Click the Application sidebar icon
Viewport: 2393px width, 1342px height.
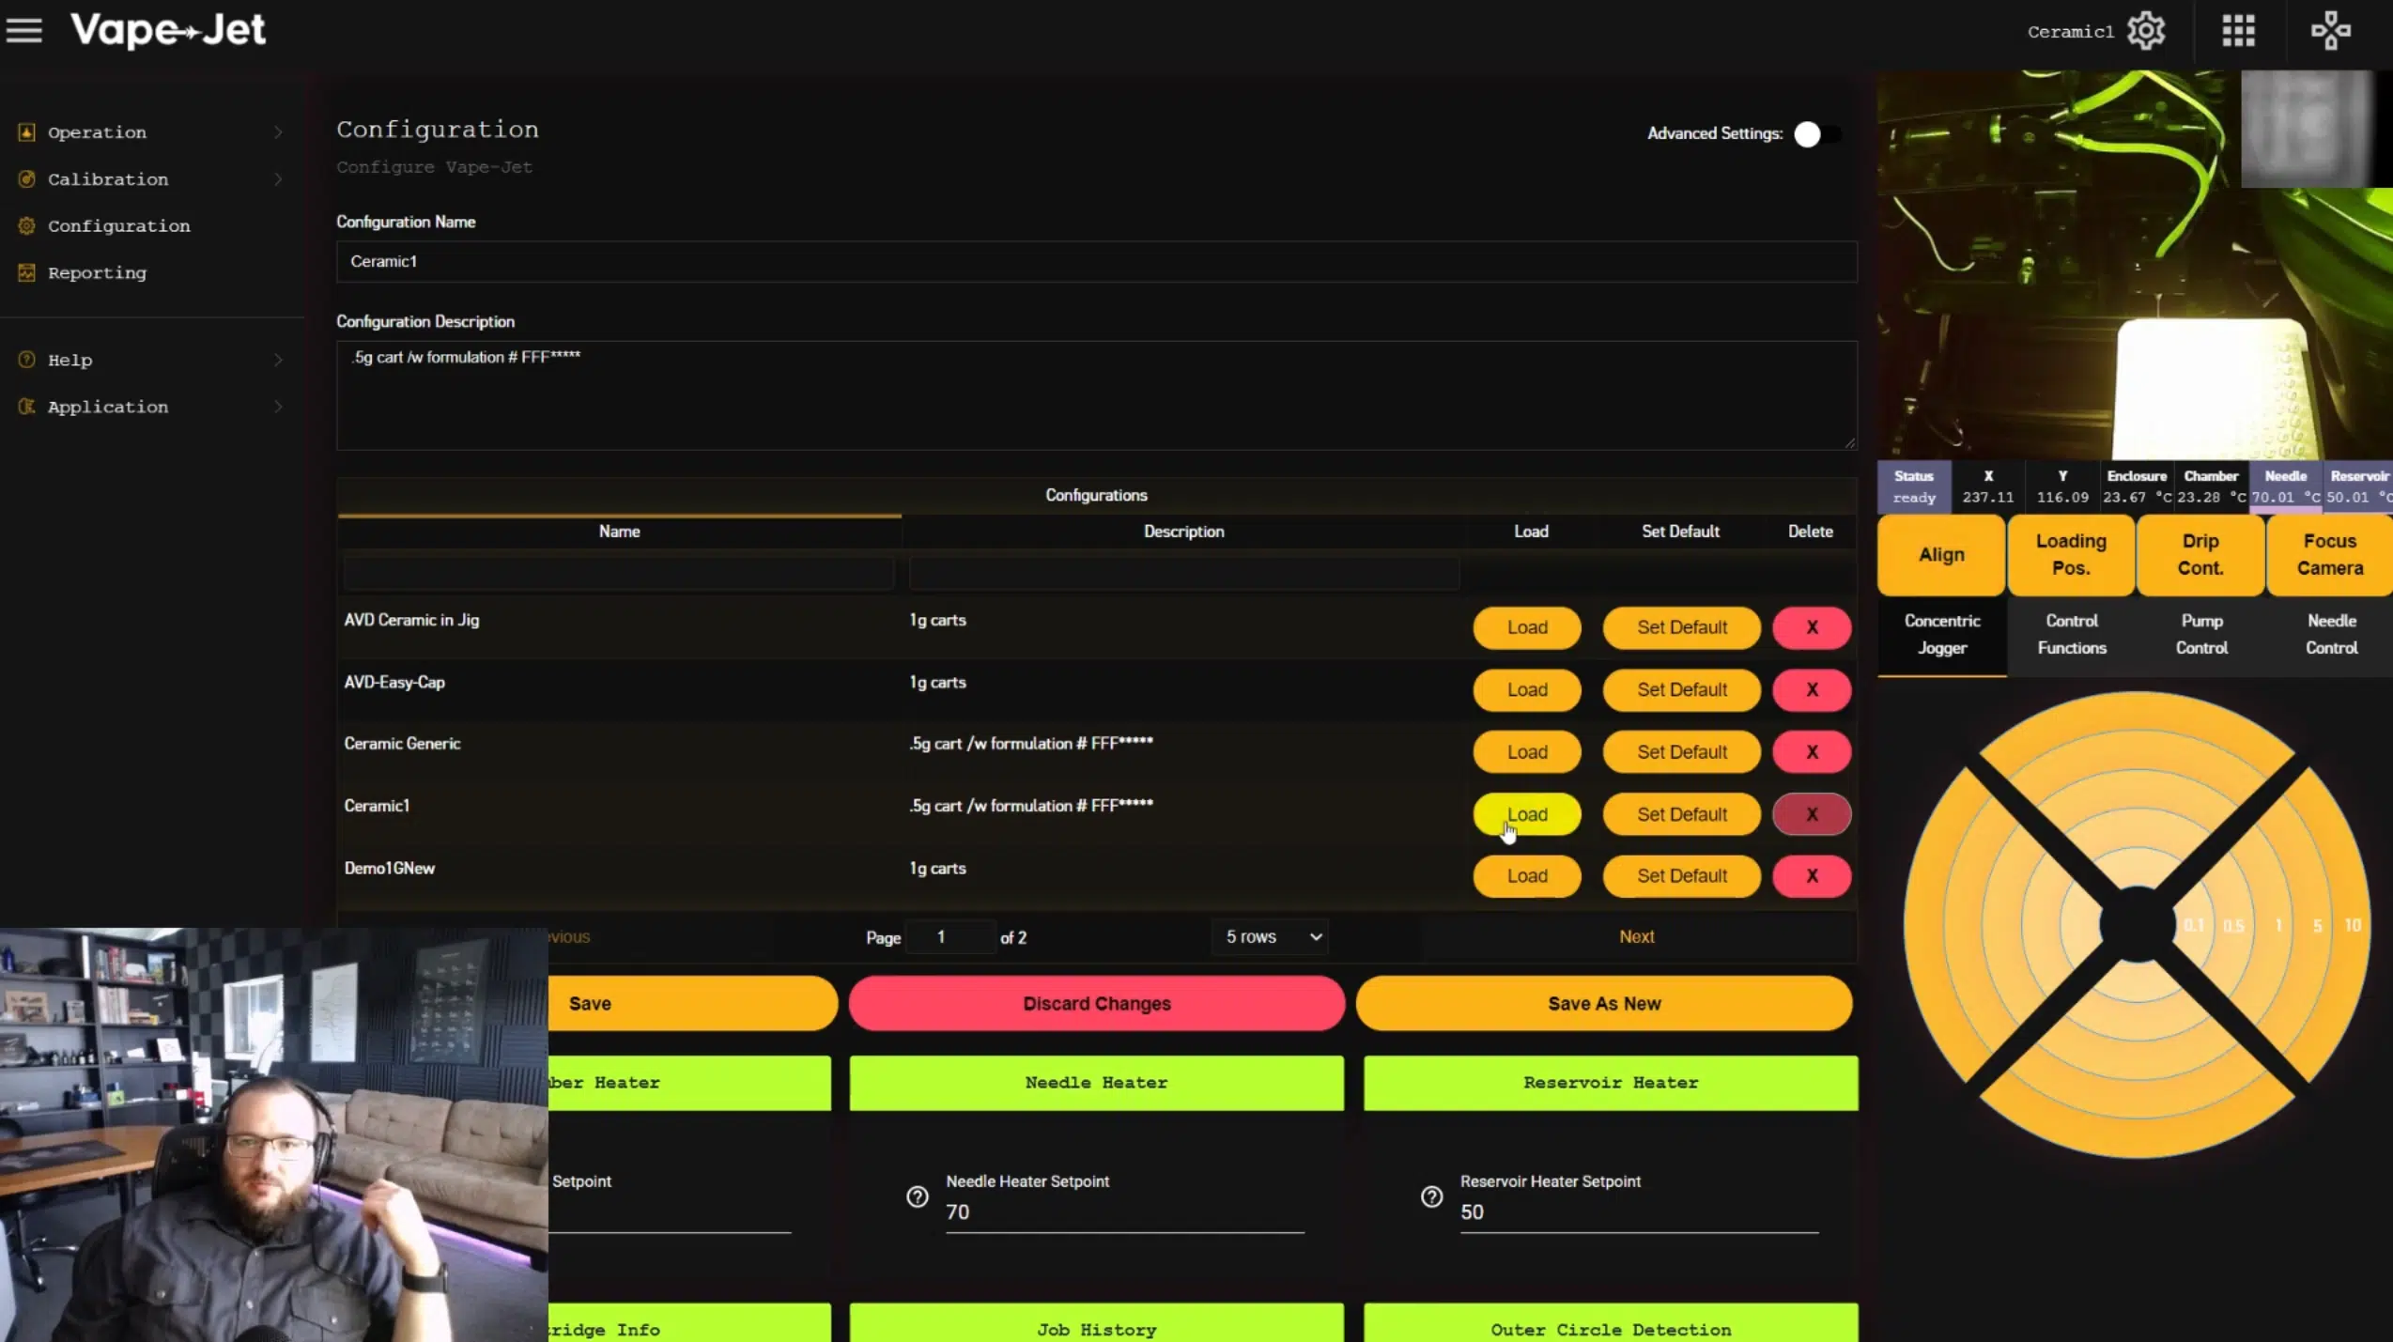26,407
